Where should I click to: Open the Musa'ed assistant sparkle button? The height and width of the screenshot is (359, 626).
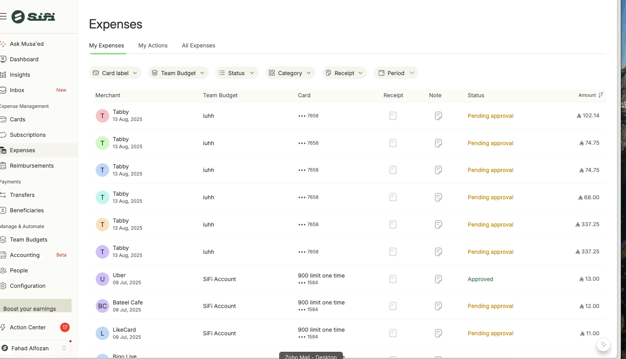[x=603, y=344]
